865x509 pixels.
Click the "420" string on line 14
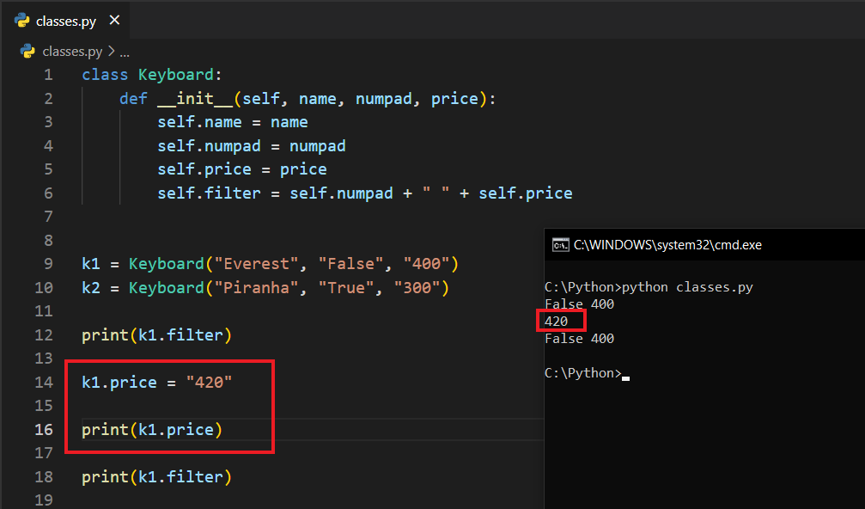coord(210,382)
